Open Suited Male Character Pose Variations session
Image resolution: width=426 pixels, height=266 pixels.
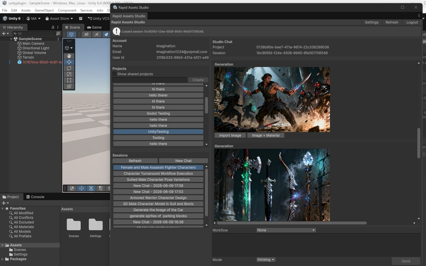tap(158, 180)
